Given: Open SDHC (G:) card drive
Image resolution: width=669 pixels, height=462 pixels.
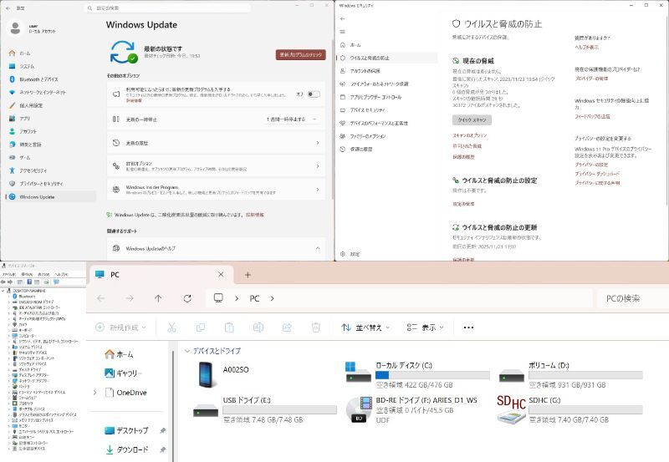Looking at the screenshot, I should tap(570, 409).
